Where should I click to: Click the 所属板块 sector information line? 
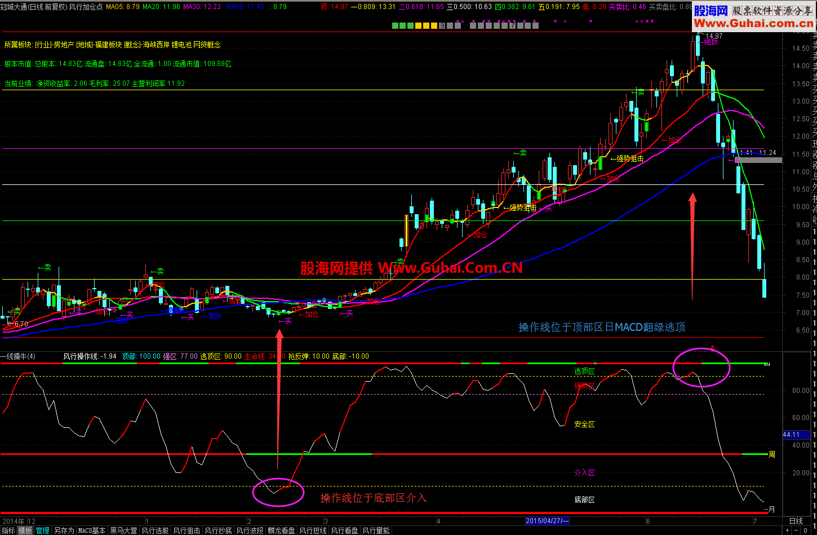[112, 45]
